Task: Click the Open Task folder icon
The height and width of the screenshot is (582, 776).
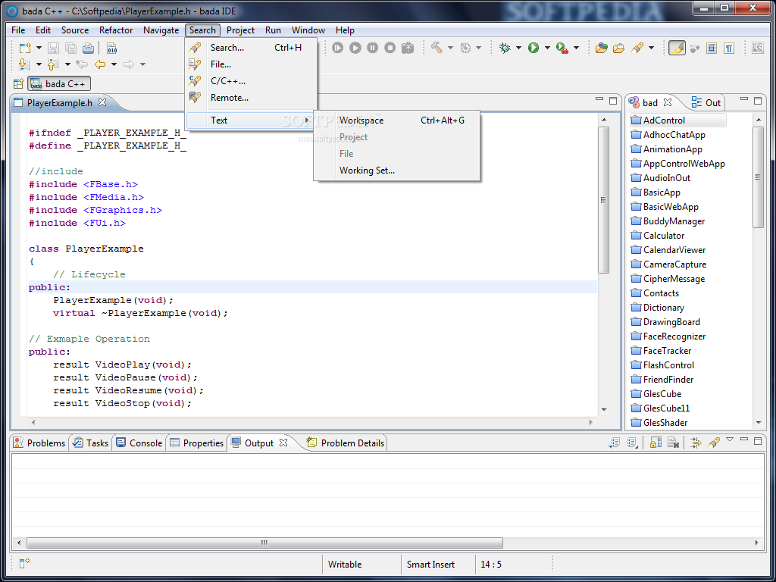Action: click(x=618, y=48)
